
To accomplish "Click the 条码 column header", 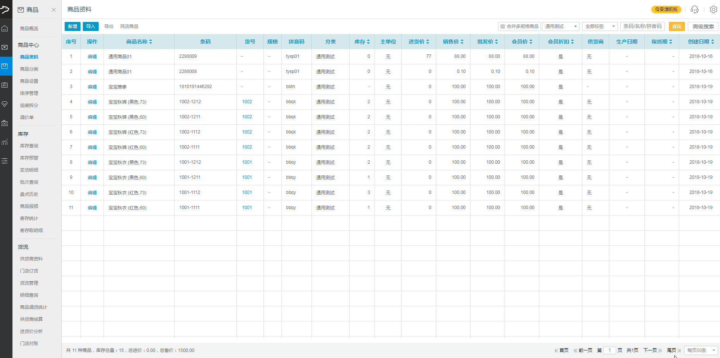I will 205,42.
